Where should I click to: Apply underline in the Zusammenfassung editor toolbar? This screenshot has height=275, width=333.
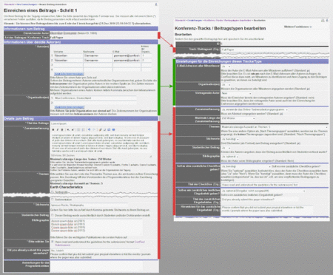pyautogui.click(x=62, y=129)
